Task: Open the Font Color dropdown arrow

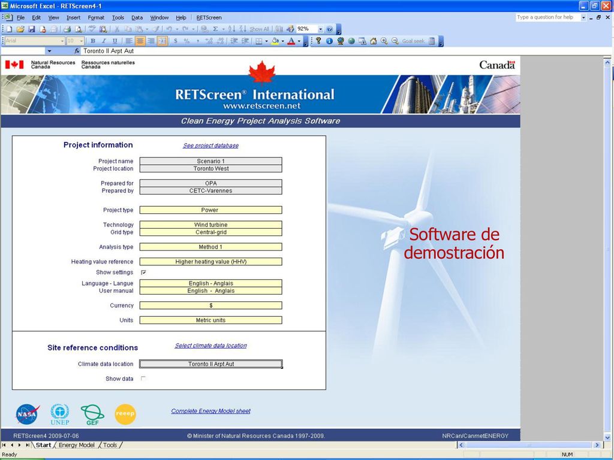Action: (299, 41)
